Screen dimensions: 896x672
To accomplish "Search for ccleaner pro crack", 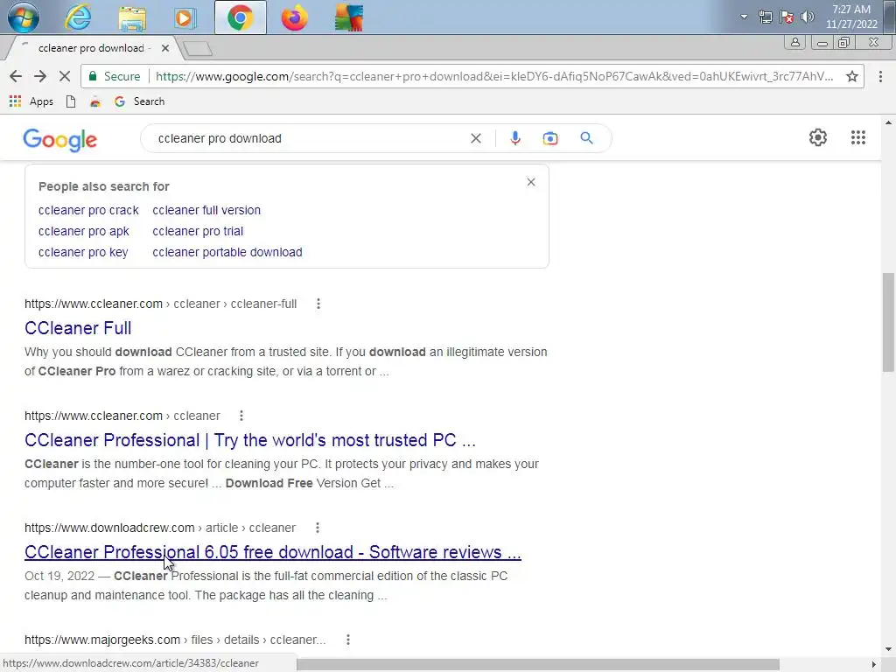I will point(88,210).
